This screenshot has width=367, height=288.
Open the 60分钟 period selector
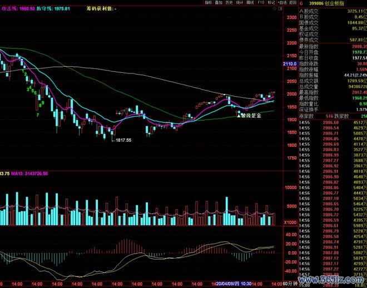click(290, 284)
